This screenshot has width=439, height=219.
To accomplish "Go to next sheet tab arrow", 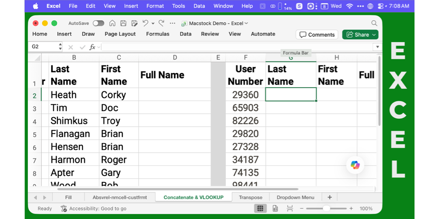I will (x=44, y=198).
